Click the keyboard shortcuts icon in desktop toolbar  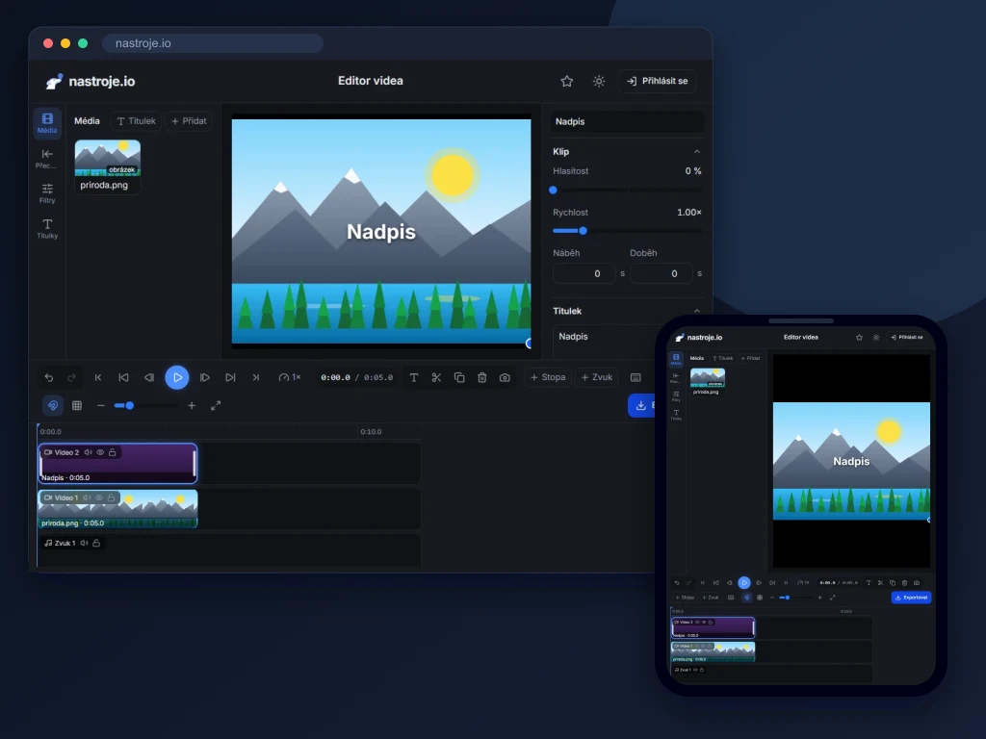tap(636, 377)
